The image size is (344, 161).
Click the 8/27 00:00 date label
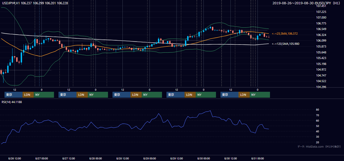[x=42, y=158]
